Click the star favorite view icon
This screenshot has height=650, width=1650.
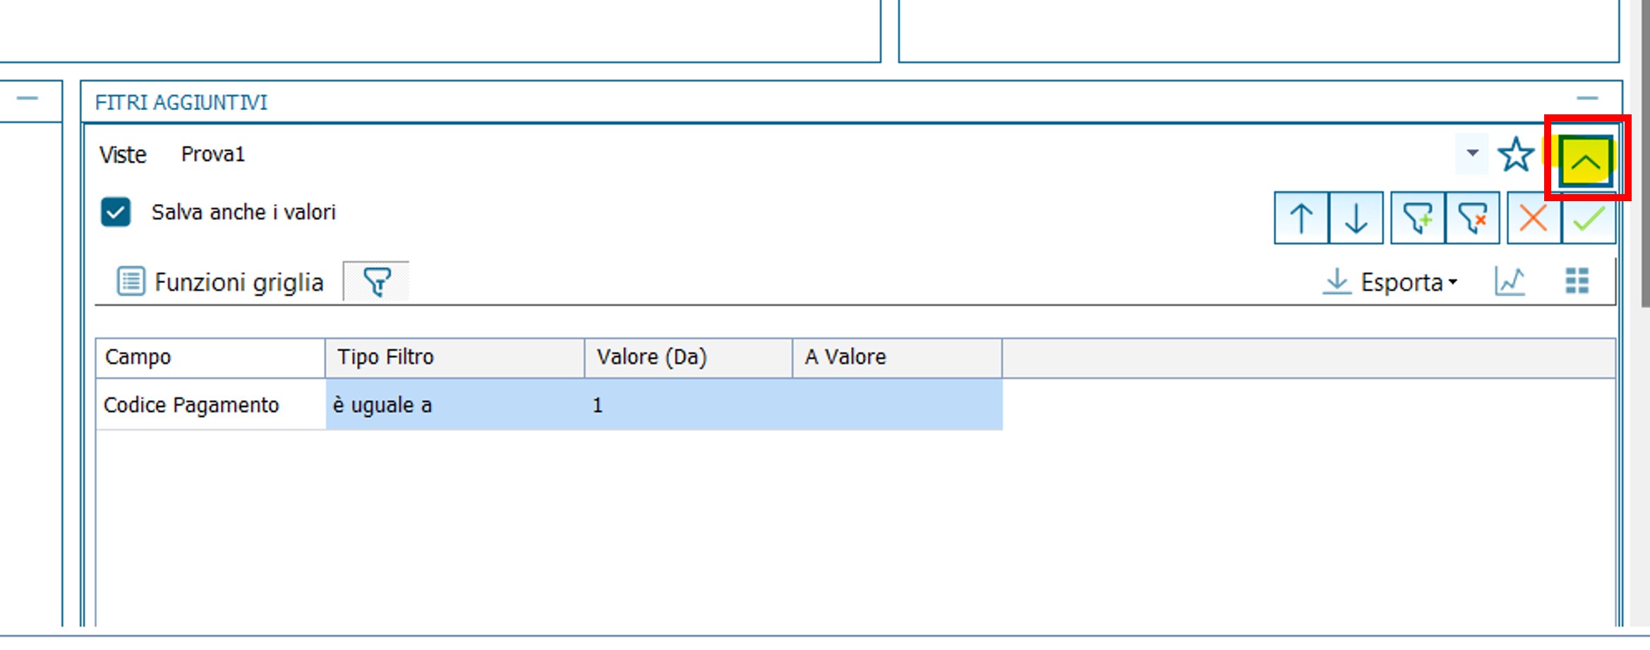tap(1515, 155)
